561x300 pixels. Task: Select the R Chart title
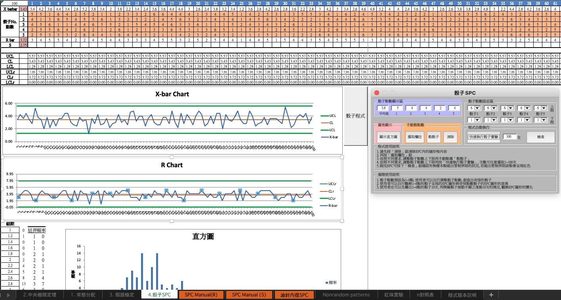point(172,165)
